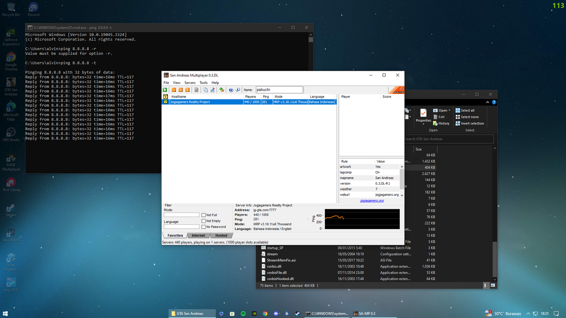Click the server properties pencil icon in SA-MP
This screenshot has width=566, height=318.
(212, 90)
